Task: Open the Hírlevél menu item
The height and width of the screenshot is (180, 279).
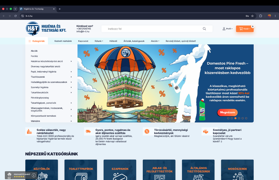Action: coord(113,41)
